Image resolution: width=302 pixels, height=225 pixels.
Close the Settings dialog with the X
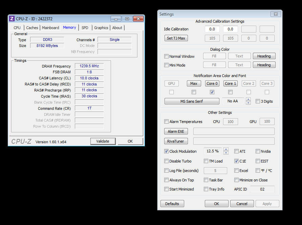(276, 14)
